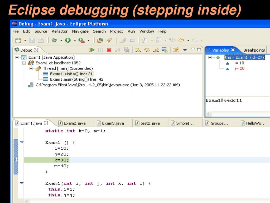
Task: Close the Debug view tab
Action: [36, 50]
